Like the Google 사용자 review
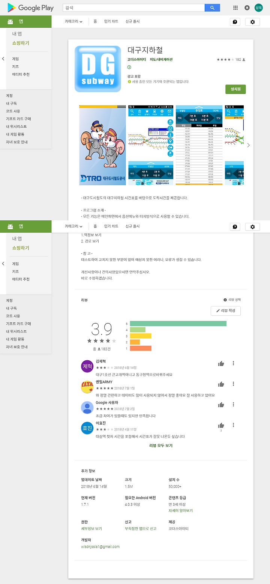Image resolution: width=270 pixels, height=584 pixels. pyautogui.click(x=221, y=405)
